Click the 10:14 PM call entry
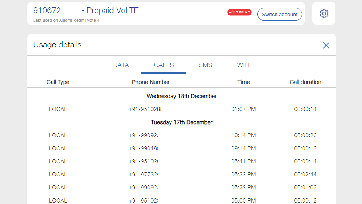Screen dimensions: 362x204 coord(182,135)
